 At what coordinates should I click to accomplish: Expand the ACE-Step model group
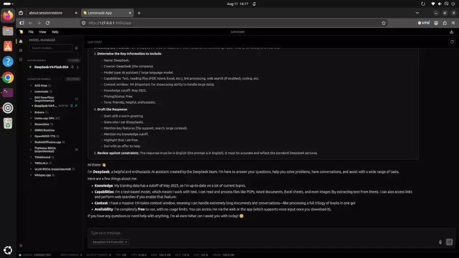coord(31,86)
